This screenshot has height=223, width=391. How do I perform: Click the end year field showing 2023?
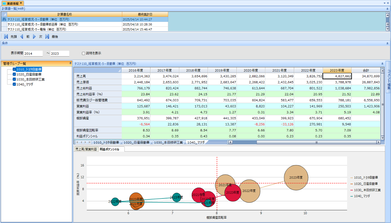pyautogui.click(x=60, y=54)
